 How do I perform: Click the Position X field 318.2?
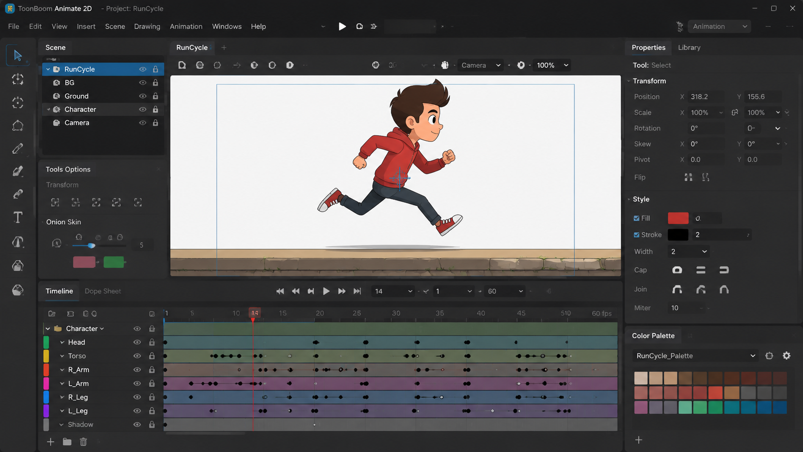706,97
